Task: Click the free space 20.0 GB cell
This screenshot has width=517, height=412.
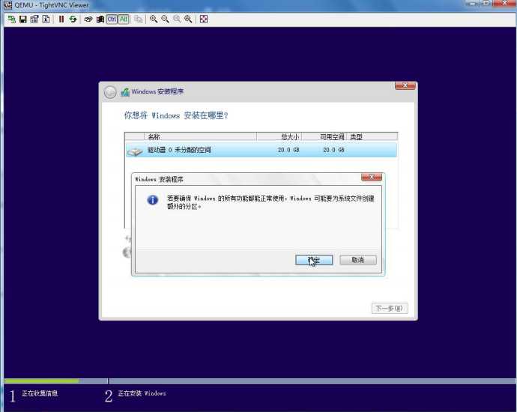Action: coord(333,150)
